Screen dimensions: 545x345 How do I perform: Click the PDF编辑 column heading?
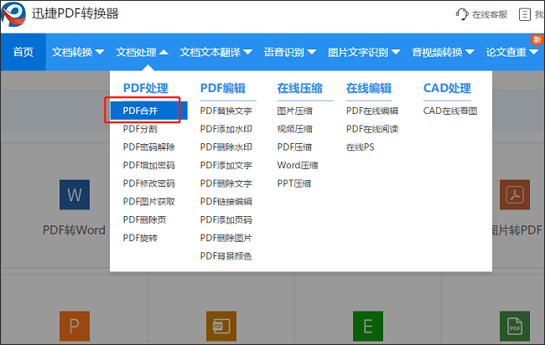click(223, 88)
